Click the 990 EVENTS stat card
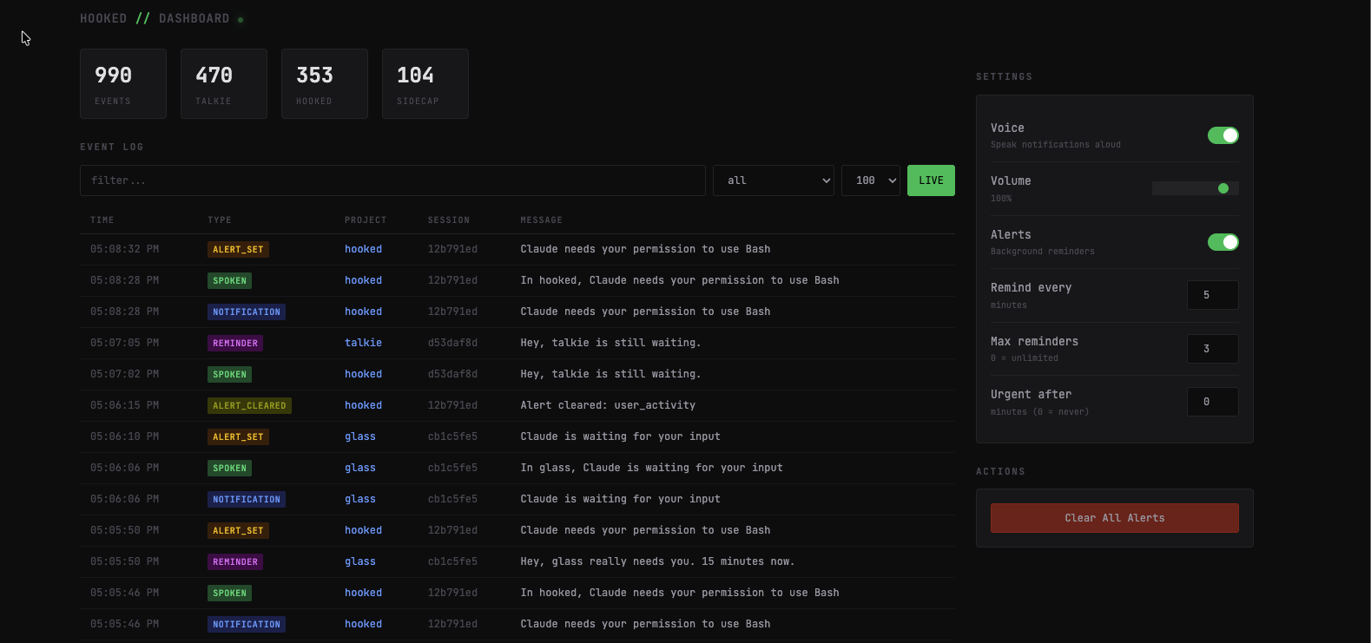Image resolution: width=1371 pixels, height=643 pixels. pos(123,83)
